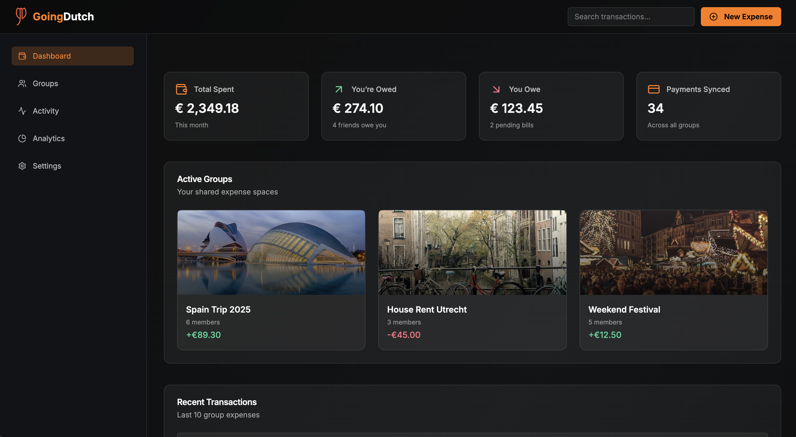Click the plus icon in New Expense
The image size is (796, 437).
tap(714, 17)
